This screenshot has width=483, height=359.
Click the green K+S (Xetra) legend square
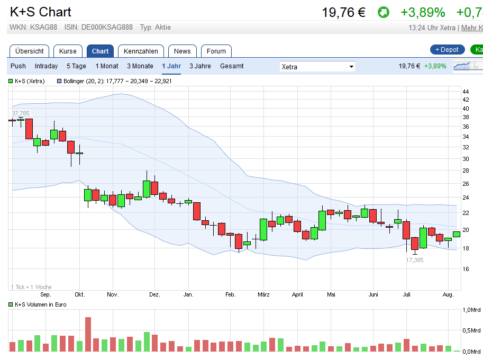pyautogui.click(x=11, y=81)
